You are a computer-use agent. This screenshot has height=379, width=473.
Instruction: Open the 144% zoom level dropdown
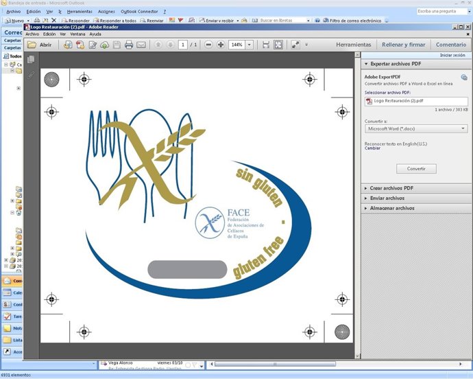248,45
